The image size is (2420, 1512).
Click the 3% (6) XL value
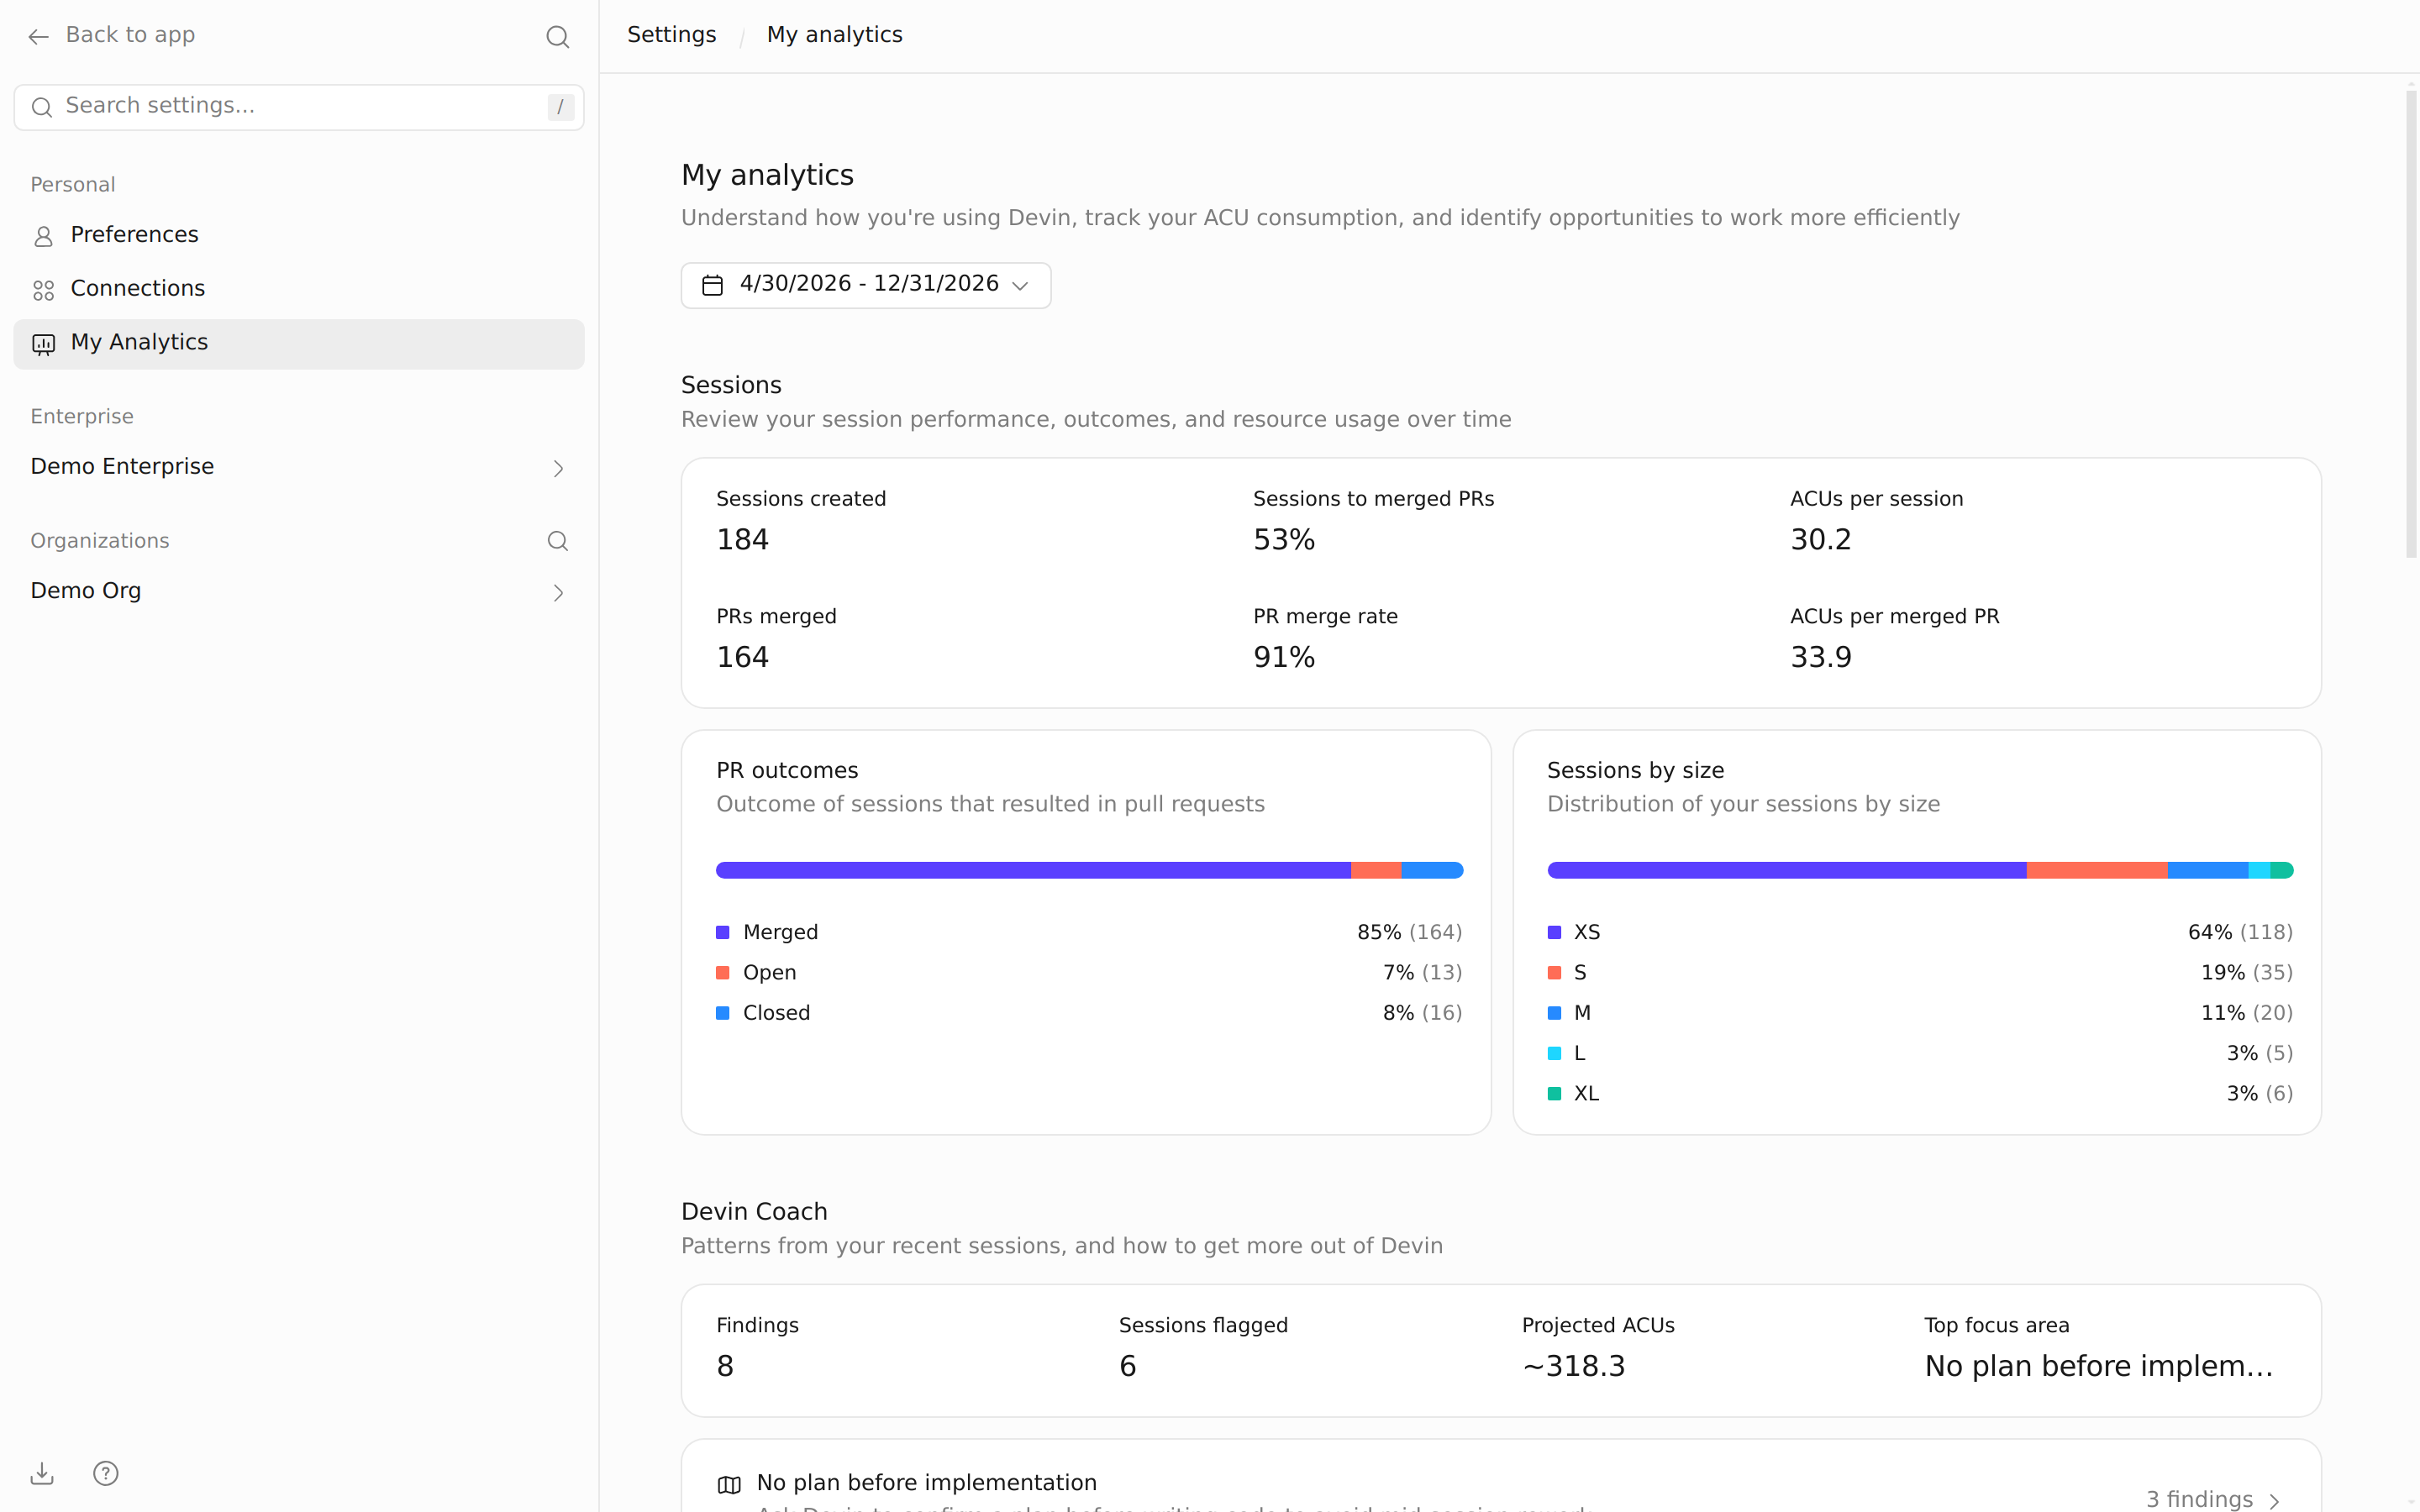pos(2259,1093)
